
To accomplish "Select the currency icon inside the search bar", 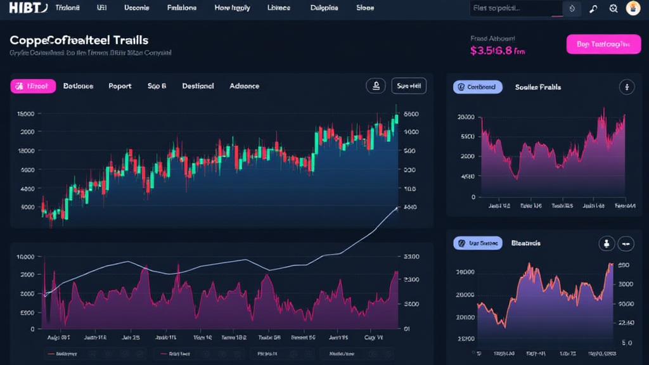I will click(571, 8).
